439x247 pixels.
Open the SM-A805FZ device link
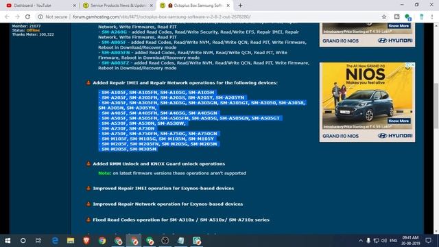pos(115,63)
